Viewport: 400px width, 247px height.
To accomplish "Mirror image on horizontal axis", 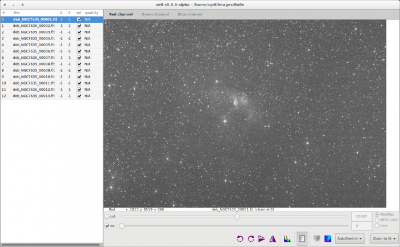I will tap(262, 238).
